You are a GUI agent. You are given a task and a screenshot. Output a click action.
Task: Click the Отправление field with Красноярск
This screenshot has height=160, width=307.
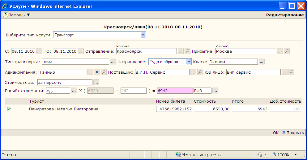click(147, 51)
